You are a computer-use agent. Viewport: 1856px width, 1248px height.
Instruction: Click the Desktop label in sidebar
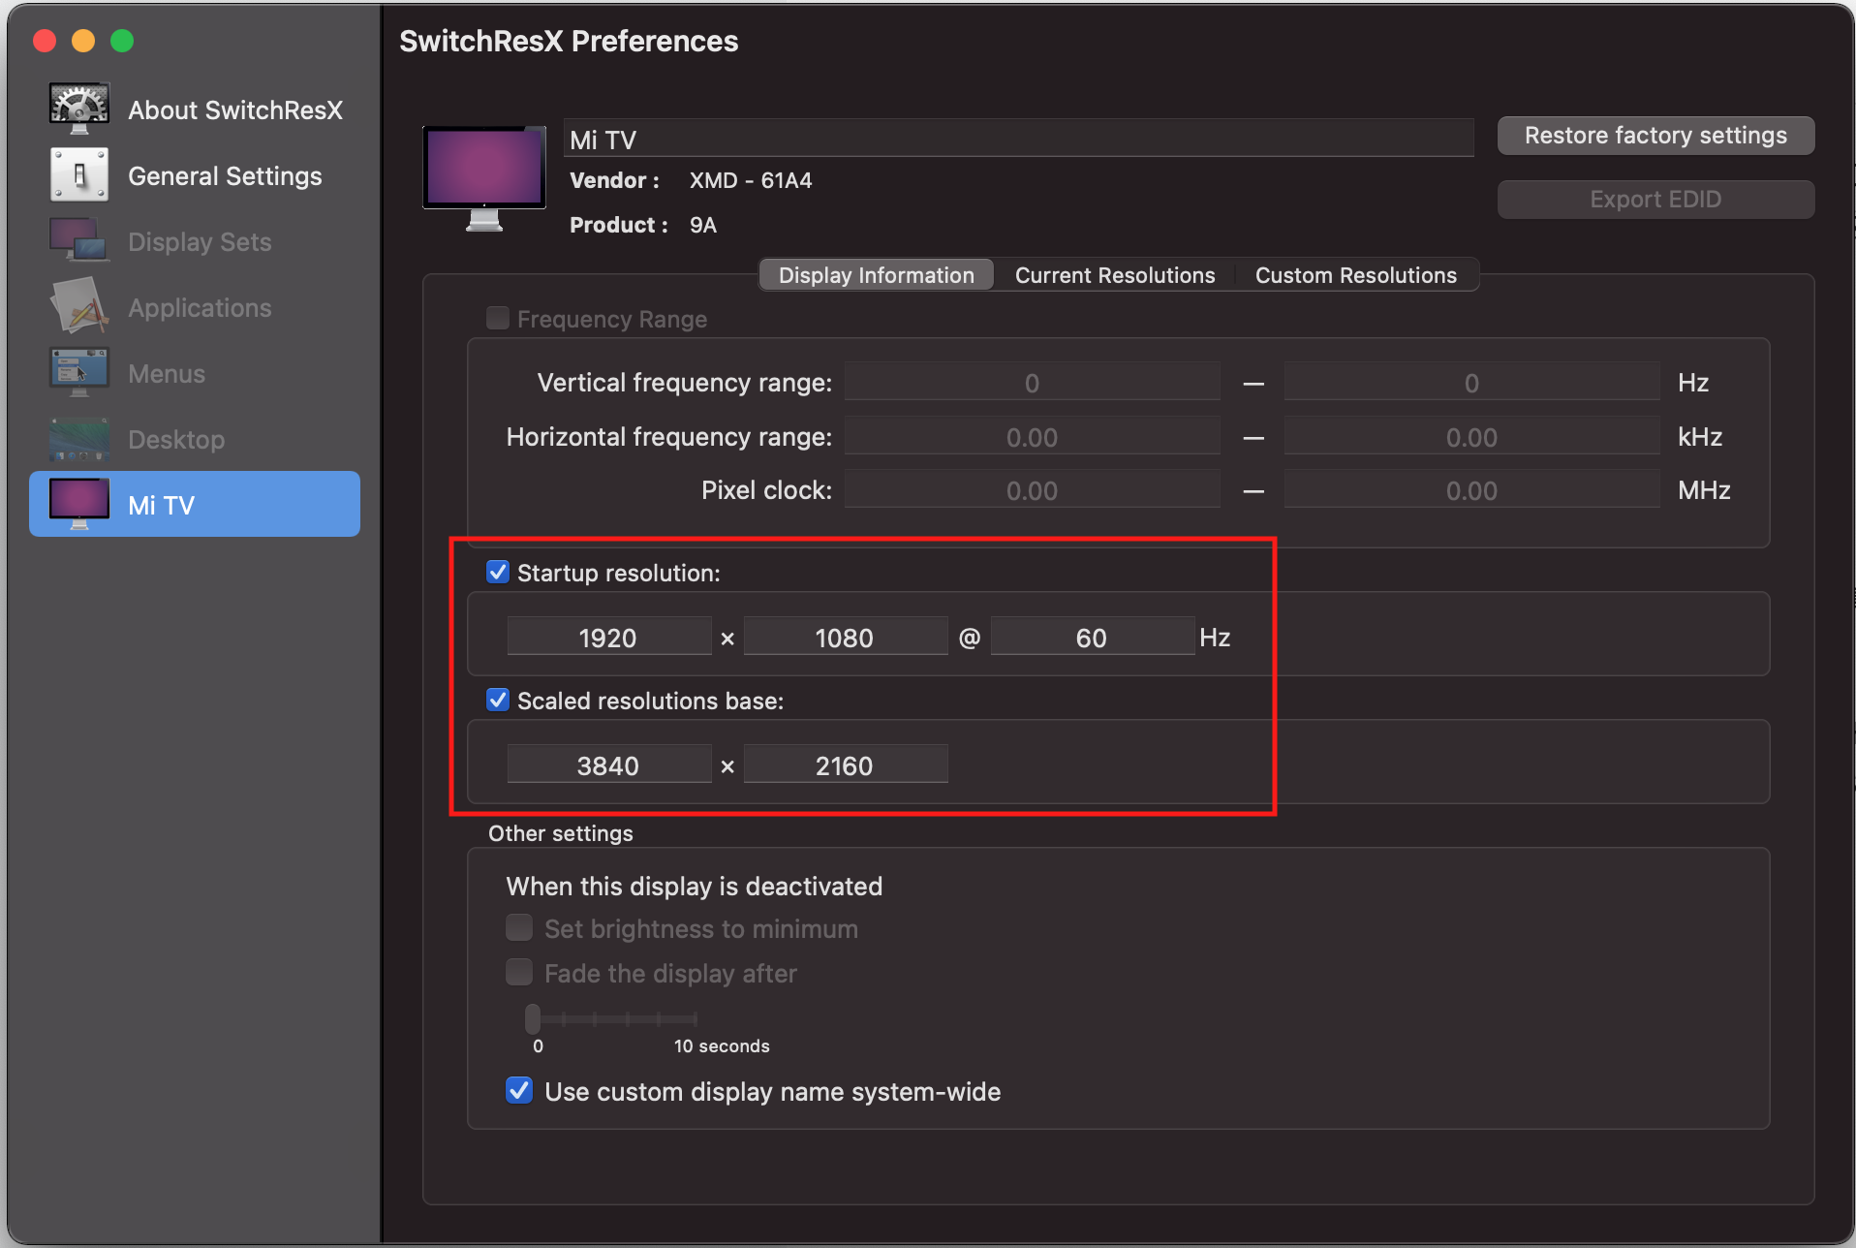click(x=176, y=439)
